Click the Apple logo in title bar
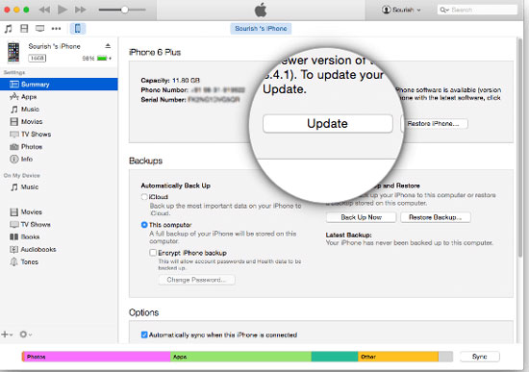Viewport: 529px width, 372px height. (261, 11)
